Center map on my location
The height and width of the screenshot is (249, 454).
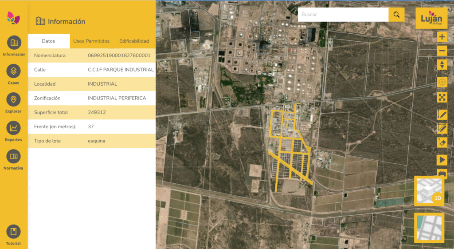coord(442,82)
